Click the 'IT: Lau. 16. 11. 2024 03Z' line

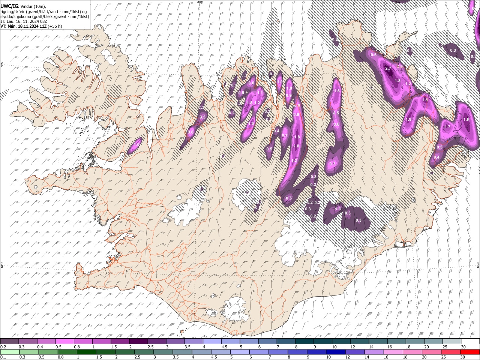[24, 21]
